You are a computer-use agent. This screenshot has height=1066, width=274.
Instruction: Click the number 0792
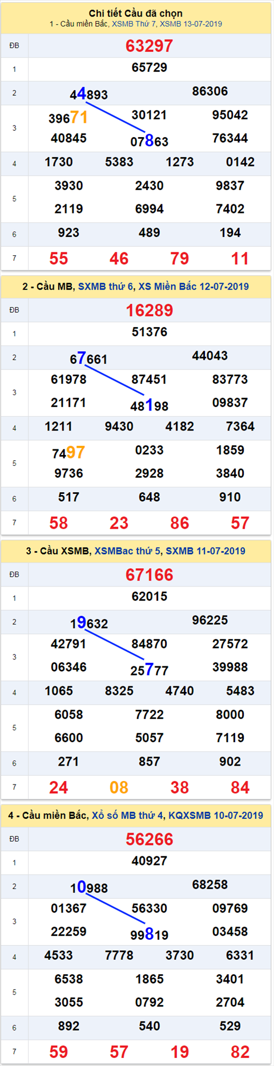(150, 1002)
